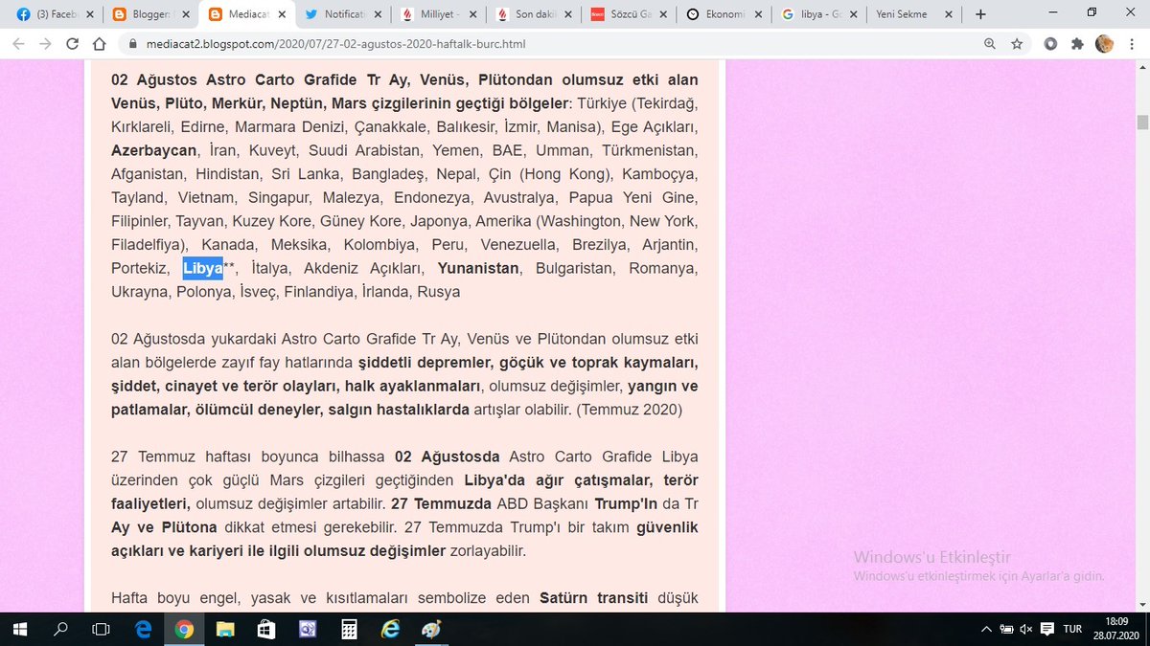This screenshot has width=1150, height=646.
Task: Click the bold word Yunanistan
Action: 478,268
